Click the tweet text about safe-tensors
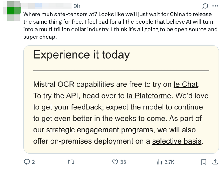This screenshot has height=169, width=224. point(118,26)
